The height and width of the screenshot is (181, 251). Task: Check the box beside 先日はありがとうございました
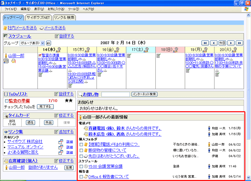click(x=81, y=156)
